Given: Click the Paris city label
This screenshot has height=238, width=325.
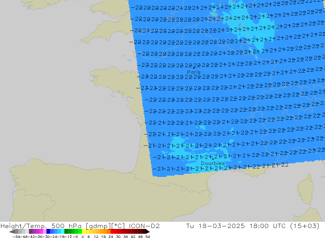Looking at the screenshot, I should pyautogui.click(x=194, y=72).
